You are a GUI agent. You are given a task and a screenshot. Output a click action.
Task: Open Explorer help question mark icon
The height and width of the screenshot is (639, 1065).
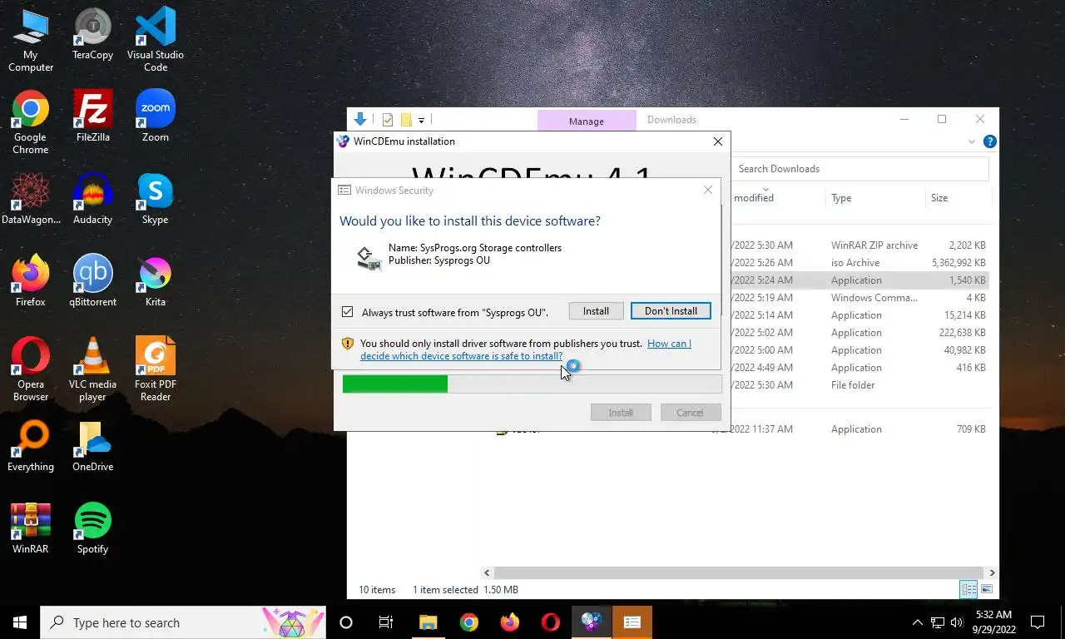point(989,141)
